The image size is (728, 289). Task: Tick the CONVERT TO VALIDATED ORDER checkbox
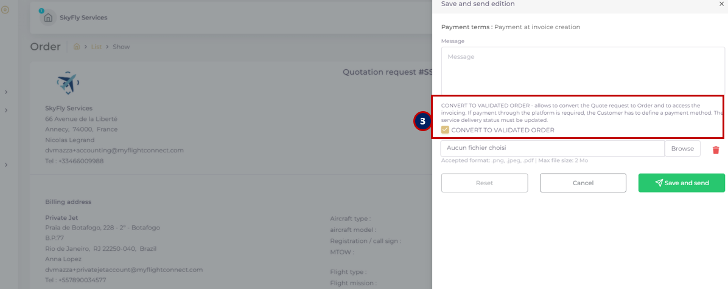(445, 130)
